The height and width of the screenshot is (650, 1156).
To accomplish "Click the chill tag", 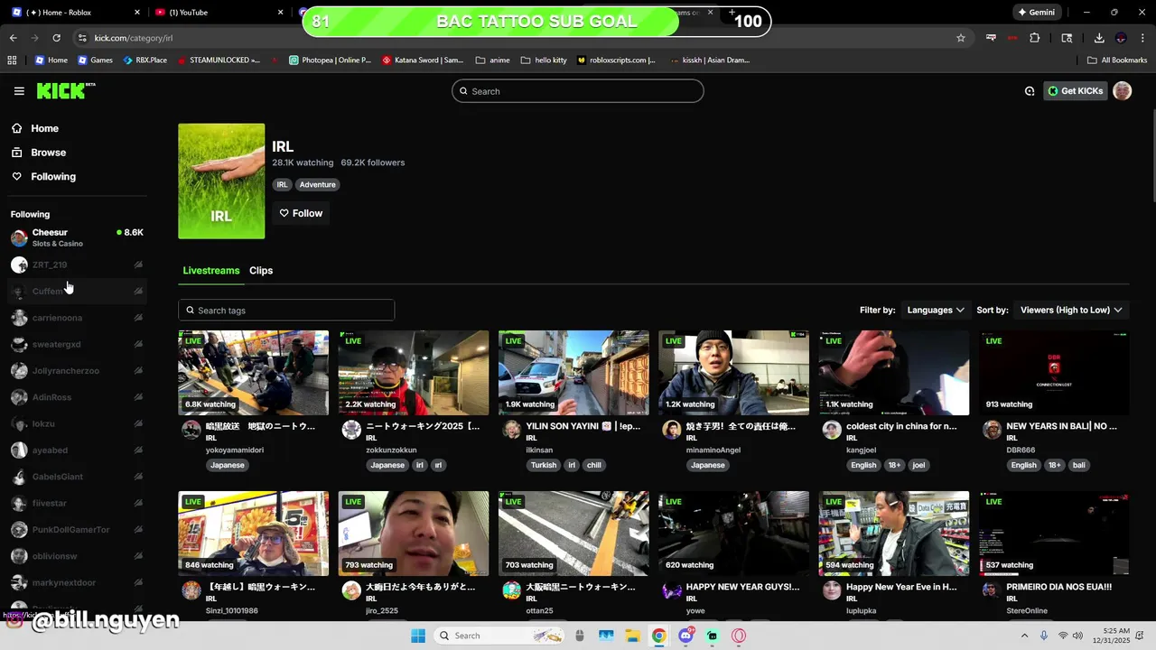I will click(593, 466).
